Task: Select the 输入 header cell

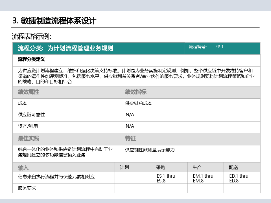Action: [64, 167]
